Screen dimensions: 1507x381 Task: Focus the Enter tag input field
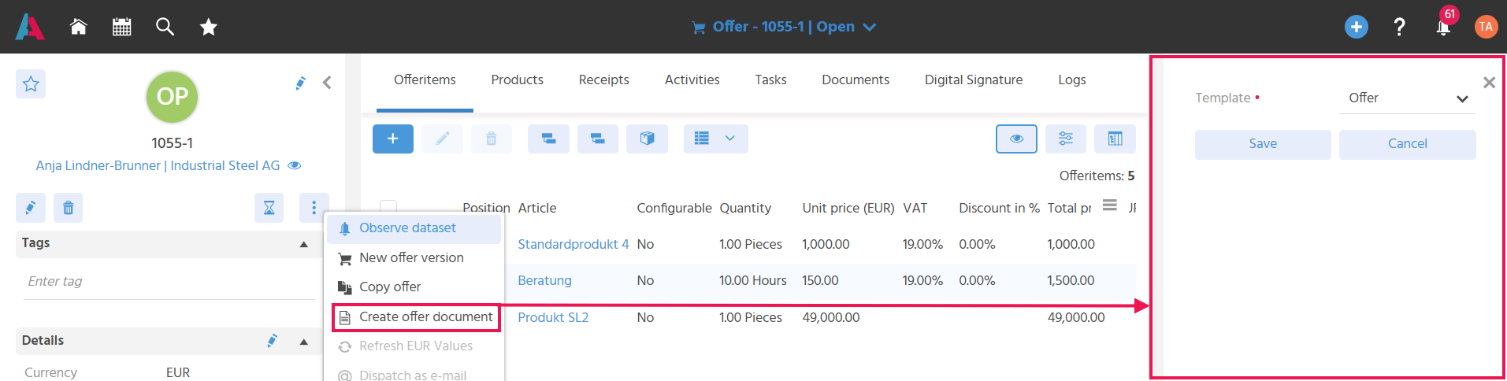coord(169,282)
